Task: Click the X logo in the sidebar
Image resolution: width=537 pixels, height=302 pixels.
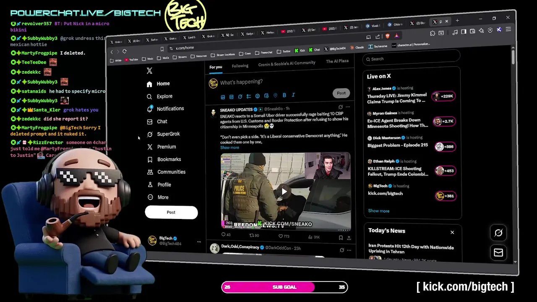Action: pyautogui.click(x=149, y=71)
